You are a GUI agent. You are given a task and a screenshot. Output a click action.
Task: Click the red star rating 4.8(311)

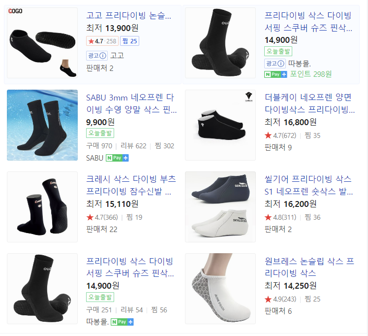[x=280, y=217]
